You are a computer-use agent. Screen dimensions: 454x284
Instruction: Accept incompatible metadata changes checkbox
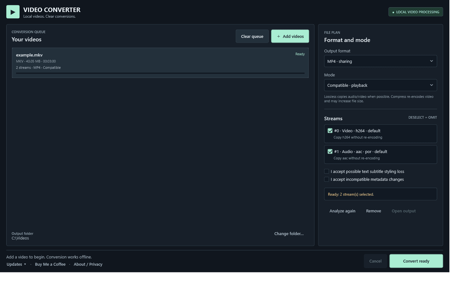click(327, 179)
